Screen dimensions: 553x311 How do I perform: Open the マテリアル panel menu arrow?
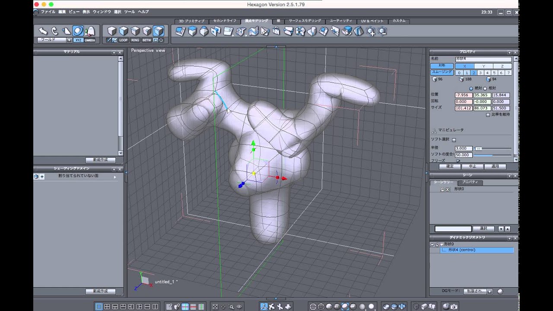(x=114, y=52)
